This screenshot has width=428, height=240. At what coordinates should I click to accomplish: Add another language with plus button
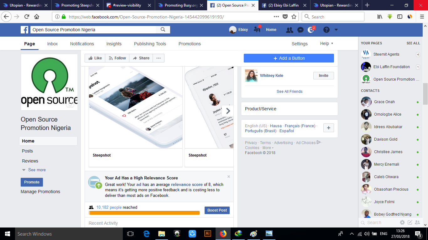tap(329, 128)
